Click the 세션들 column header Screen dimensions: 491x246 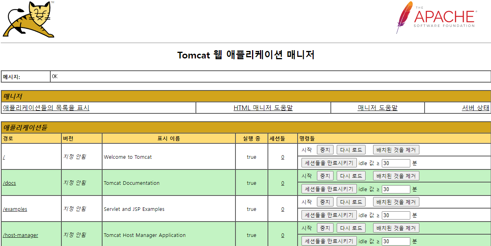282,138
